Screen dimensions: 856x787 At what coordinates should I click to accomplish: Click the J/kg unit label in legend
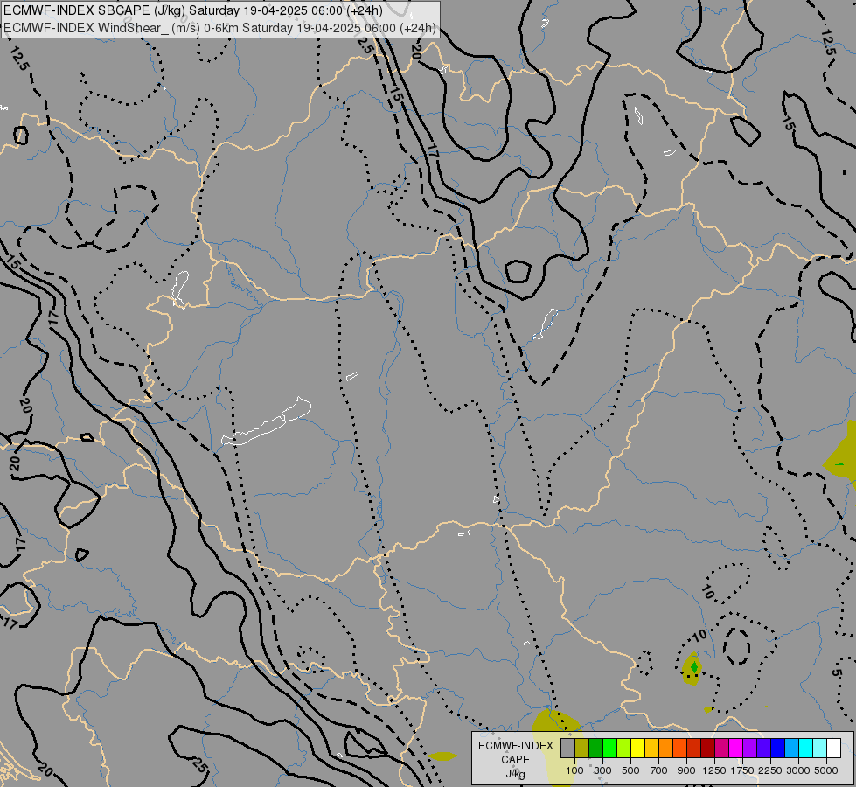515,774
